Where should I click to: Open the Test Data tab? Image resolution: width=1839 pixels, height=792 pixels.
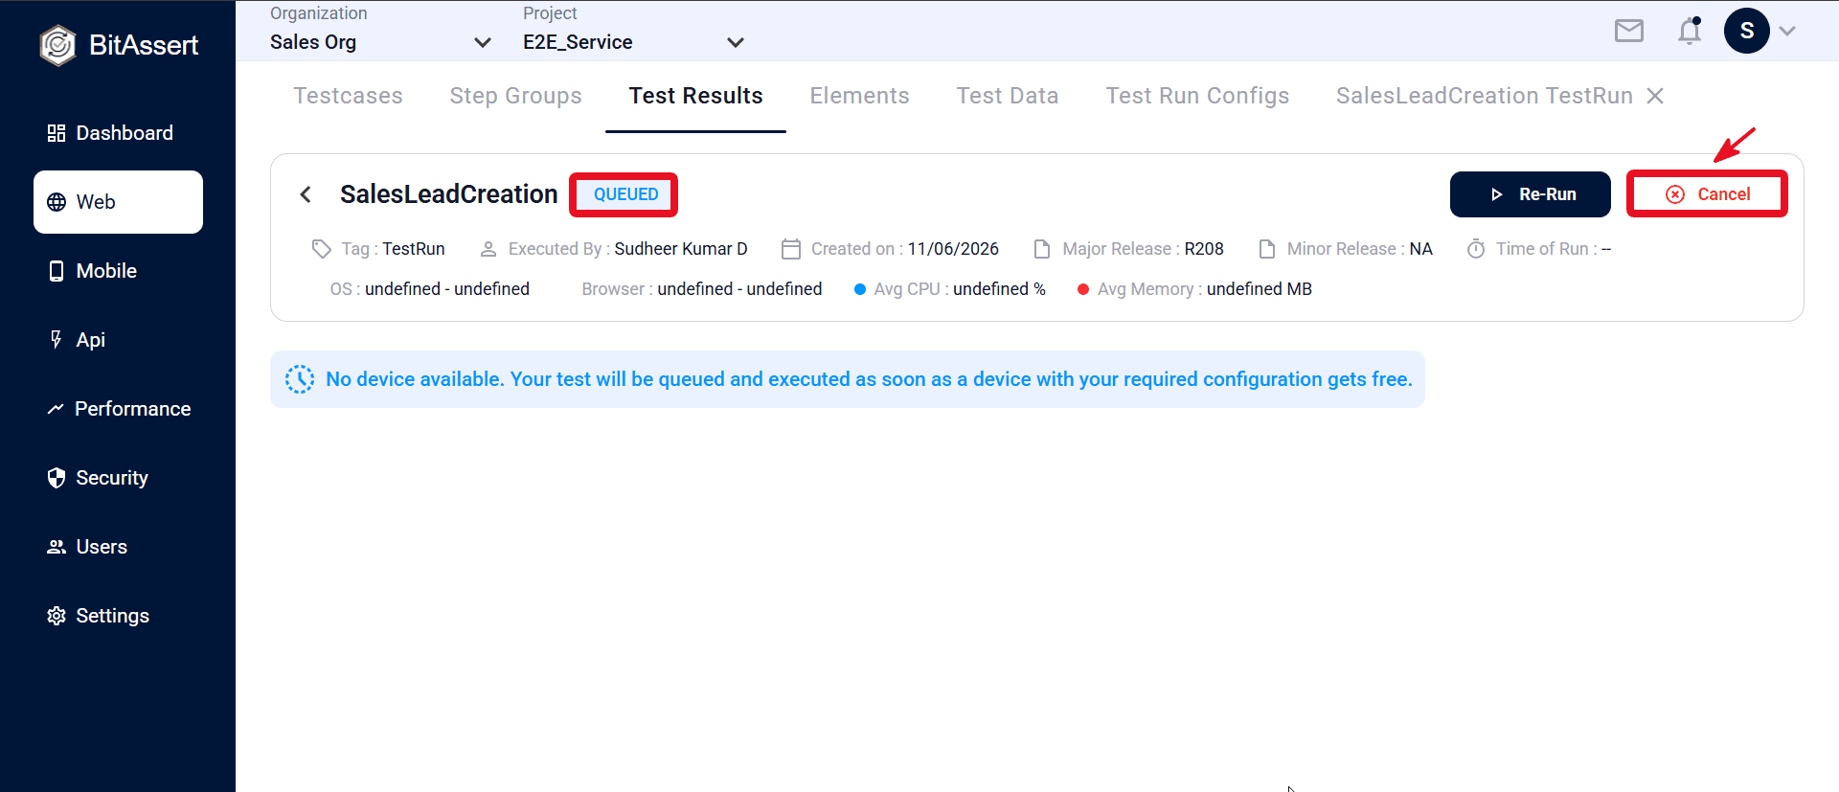pyautogui.click(x=1008, y=96)
